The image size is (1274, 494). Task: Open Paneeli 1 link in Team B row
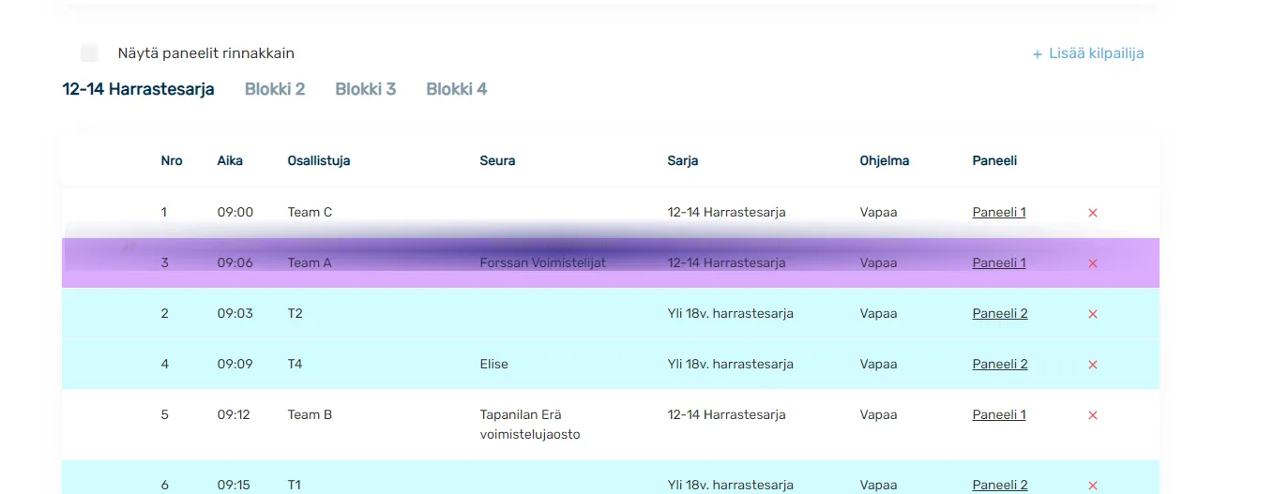(999, 414)
